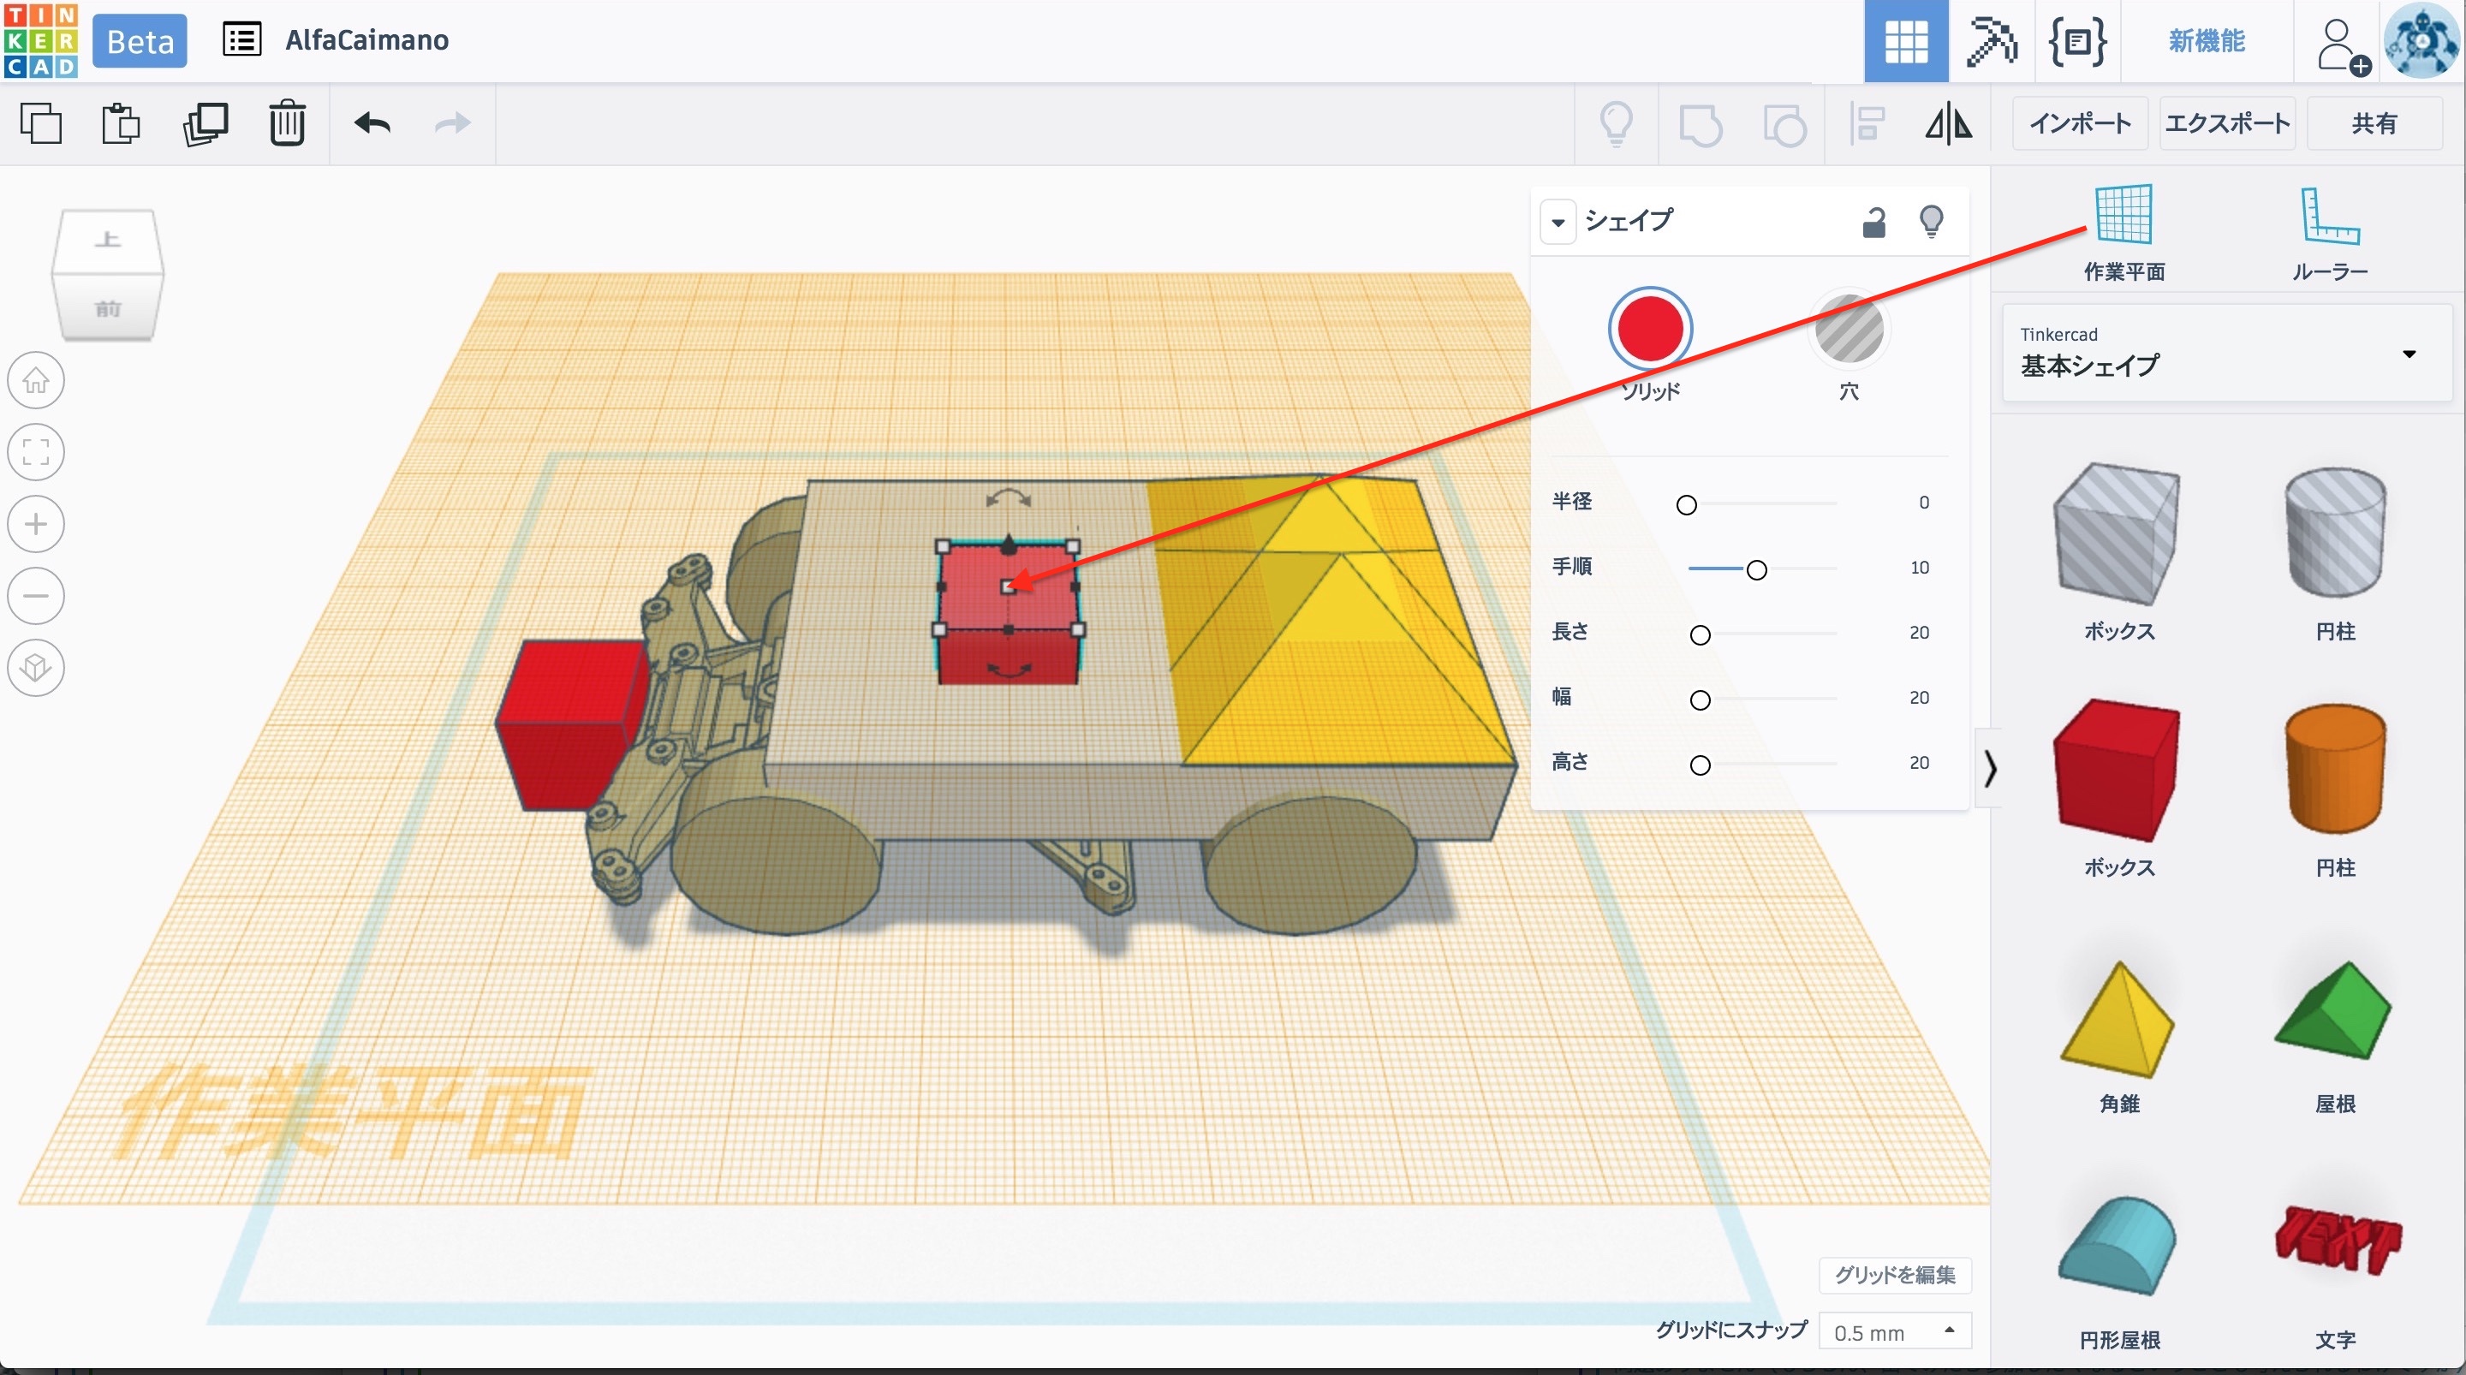Click the mirror/flip tool icon
Viewport: 2466px width, 1375px height.
[x=1948, y=124]
